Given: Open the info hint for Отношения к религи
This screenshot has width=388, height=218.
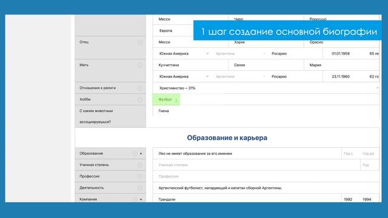Looking at the screenshot, I should [139, 88].
